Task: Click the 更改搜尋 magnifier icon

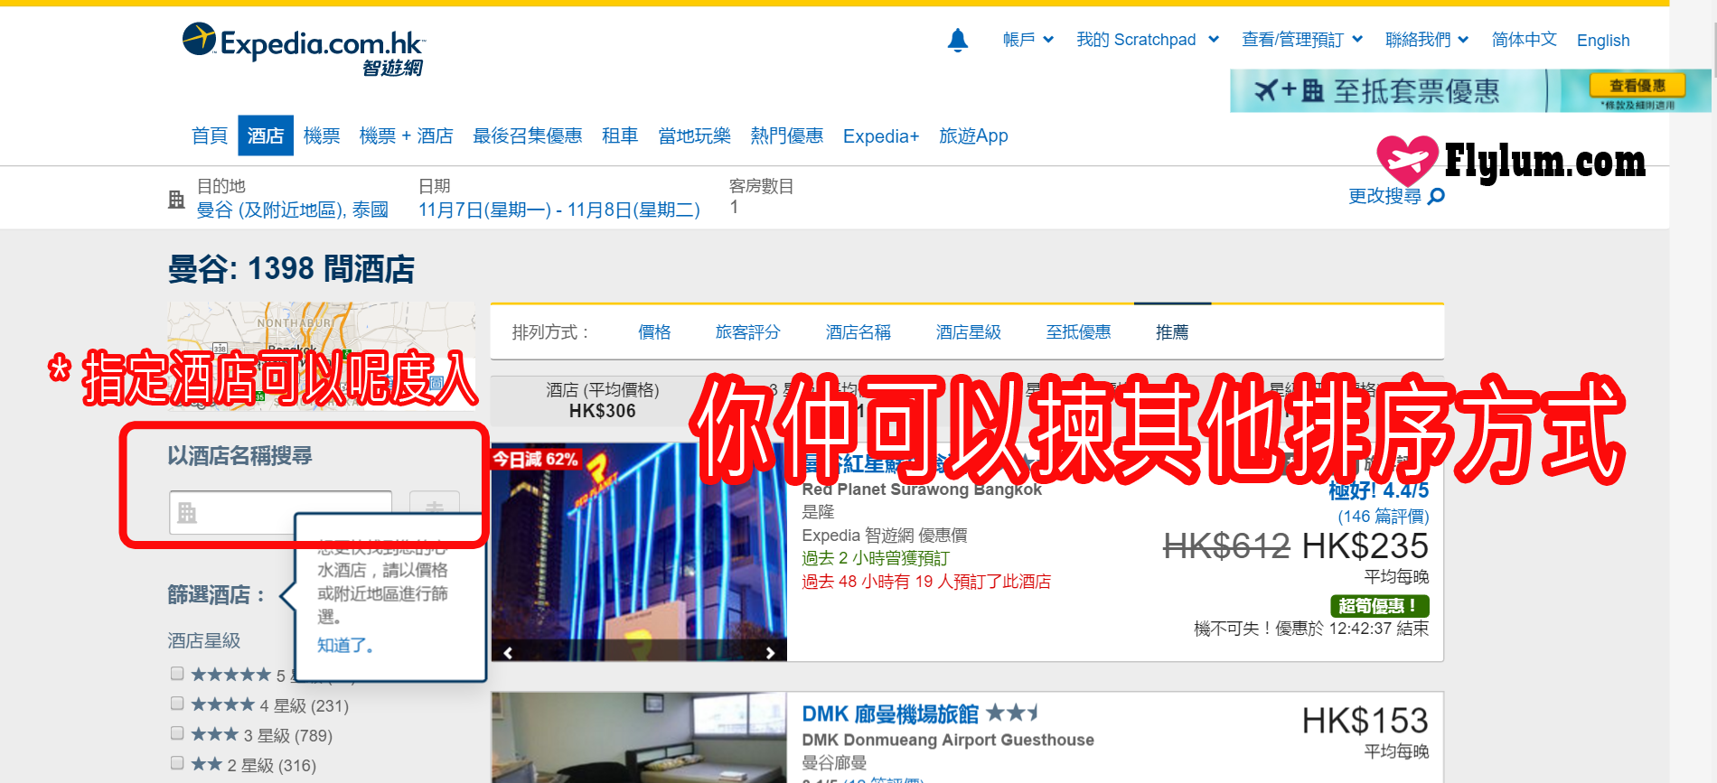Action: tap(1436, 196)
